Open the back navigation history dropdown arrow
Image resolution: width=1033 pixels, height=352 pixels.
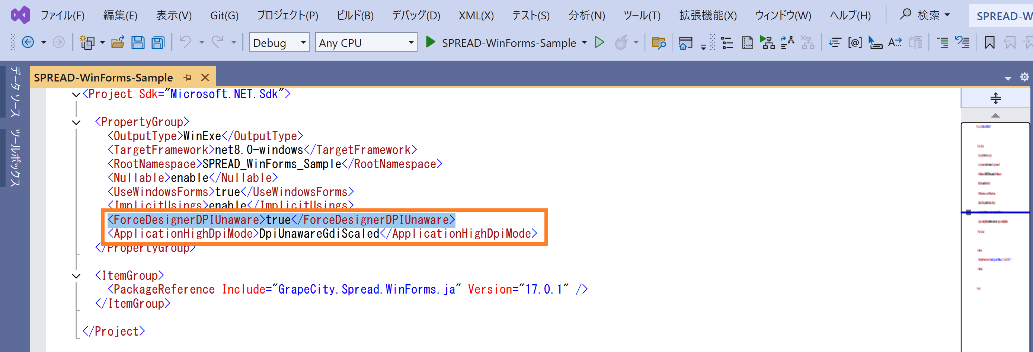coord(44,42)
